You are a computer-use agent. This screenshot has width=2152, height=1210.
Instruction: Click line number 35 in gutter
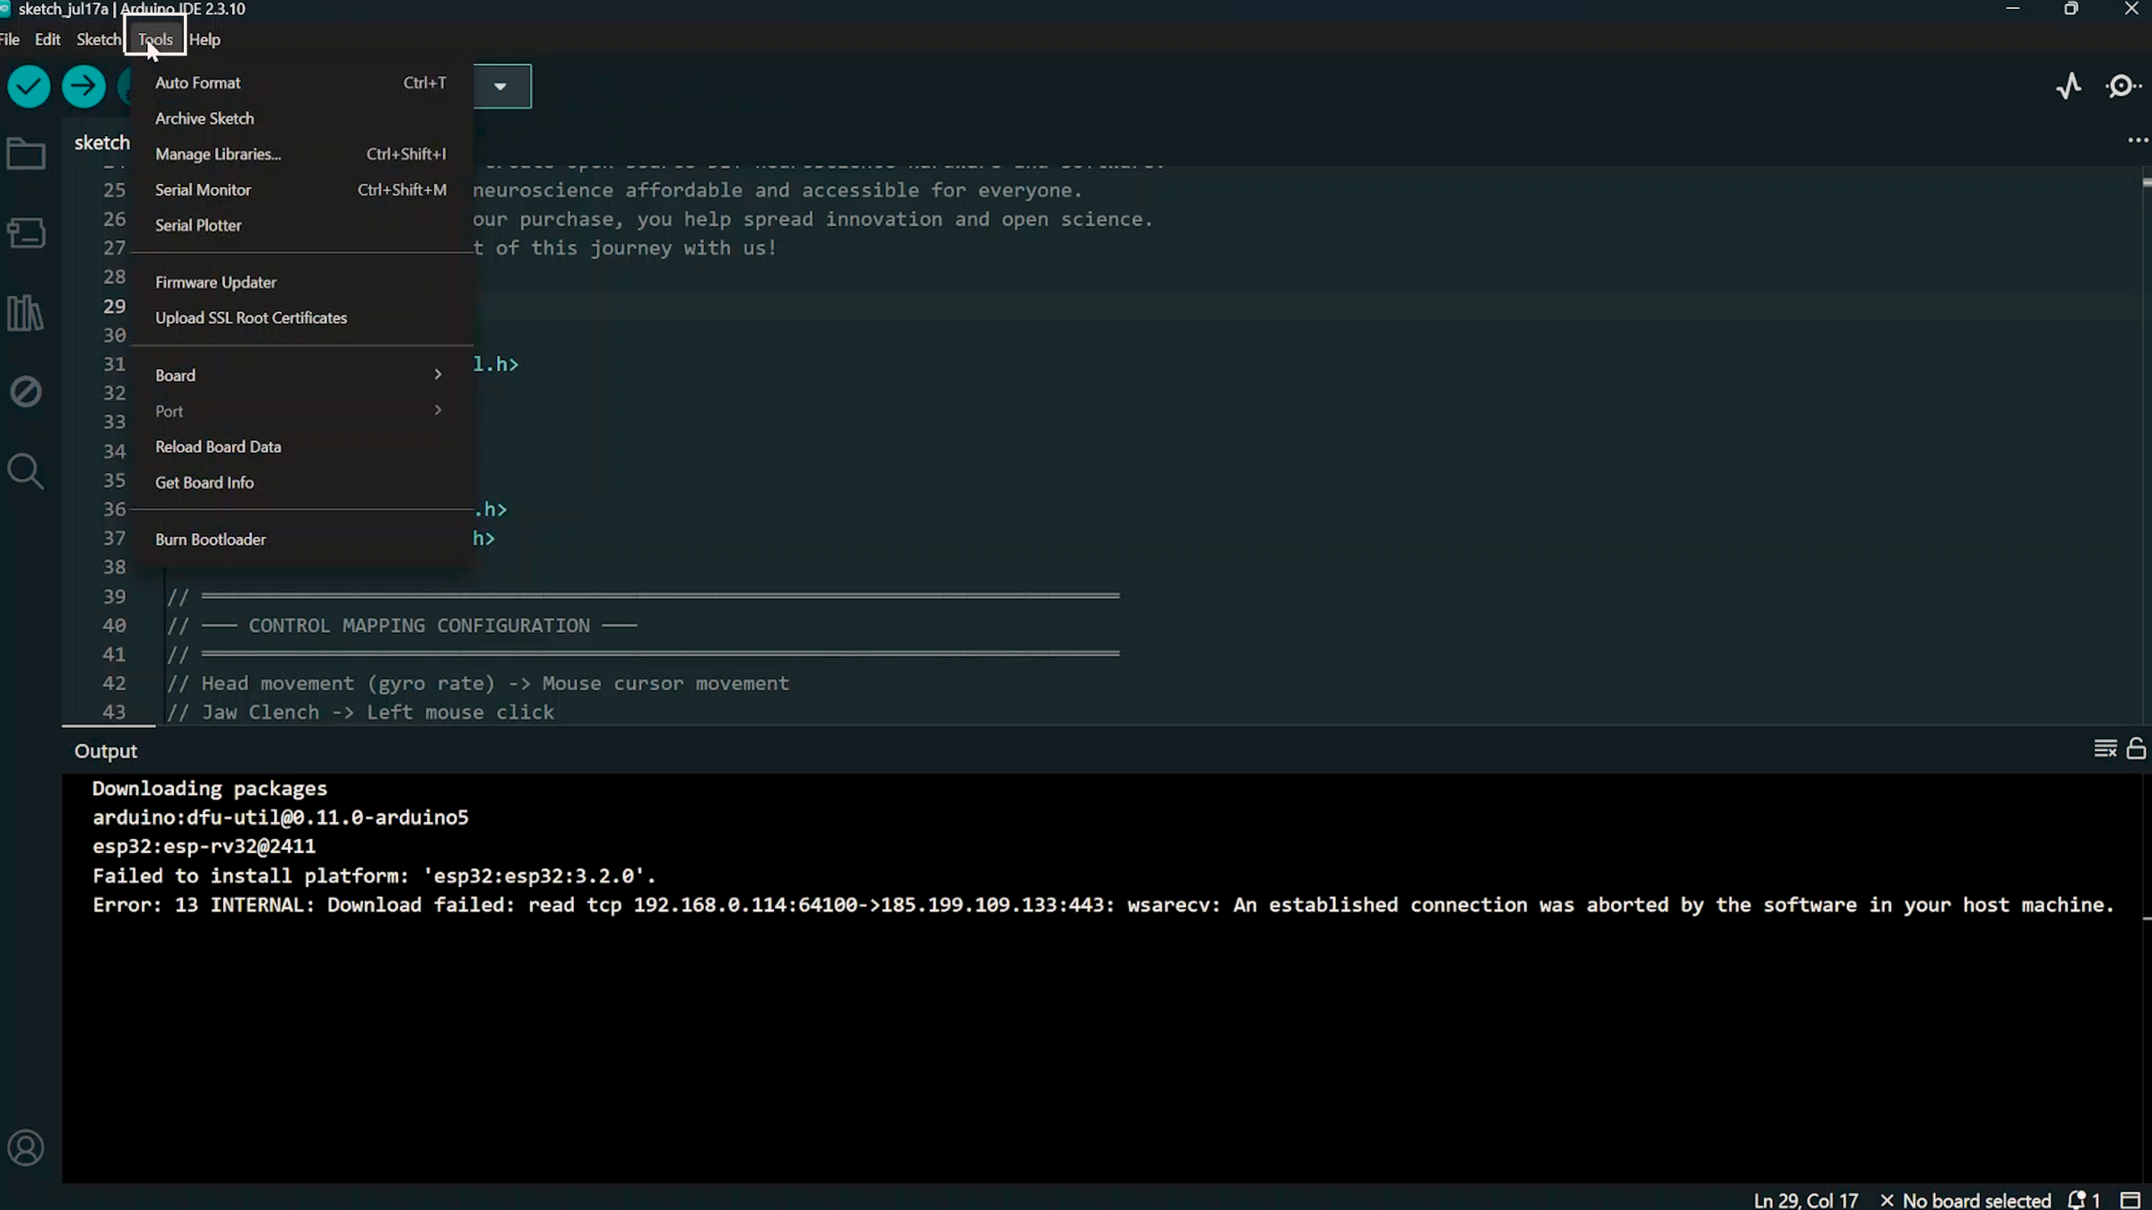[x=114, y=480]
